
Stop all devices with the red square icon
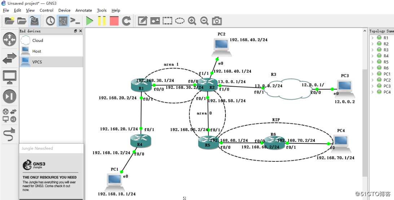[x=114, y=21]
